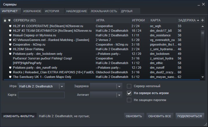
Task: Click shield icon beside The Sanctuary UK 1
Action: point(10,77)
